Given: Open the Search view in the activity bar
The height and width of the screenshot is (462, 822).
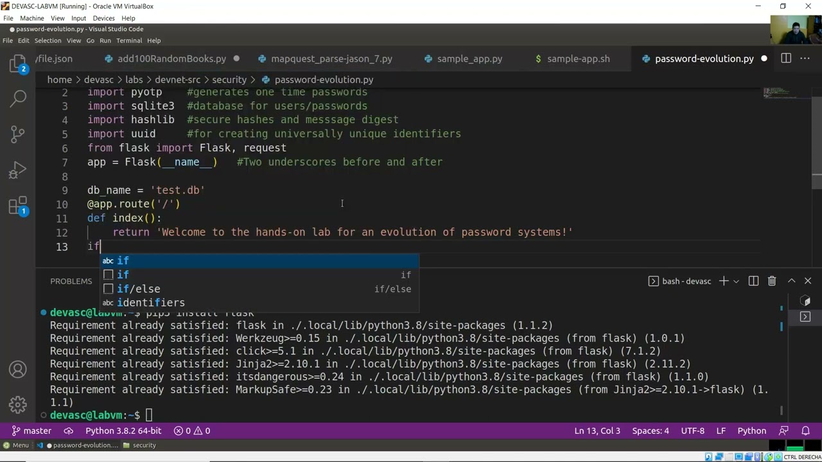Looking at the screenshot, I should coord(18,98).
